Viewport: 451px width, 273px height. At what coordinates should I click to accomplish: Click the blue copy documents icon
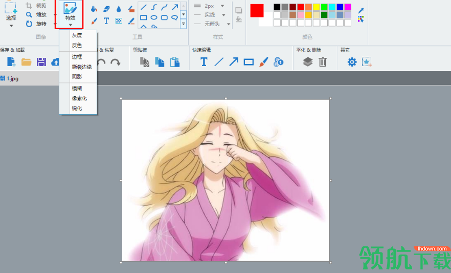point(160,62)
